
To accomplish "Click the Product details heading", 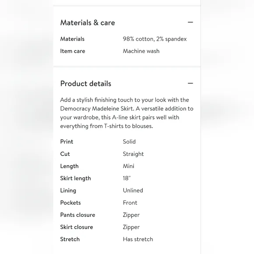I will (x=86, y=84).
